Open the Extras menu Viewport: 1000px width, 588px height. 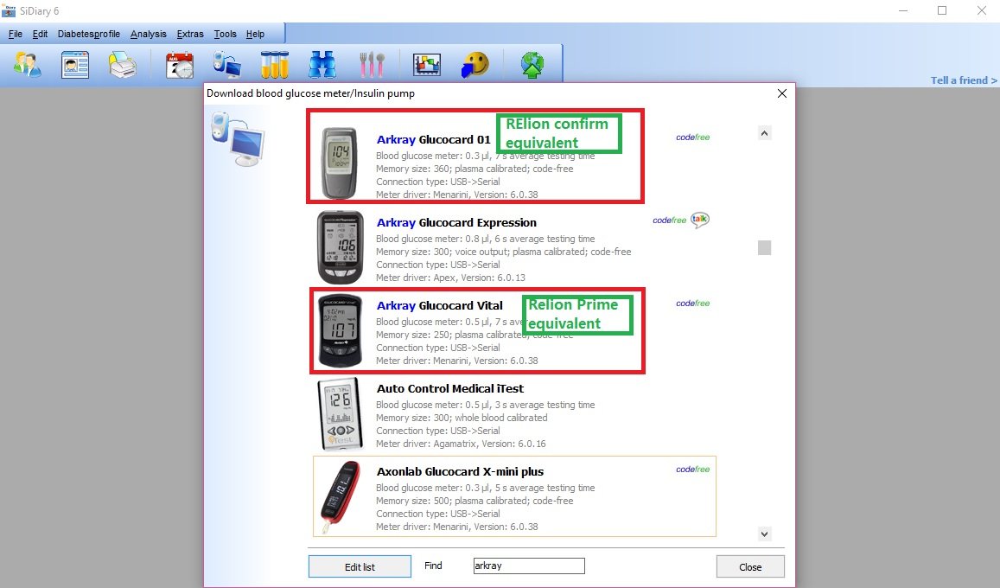(x=190, y=34)
